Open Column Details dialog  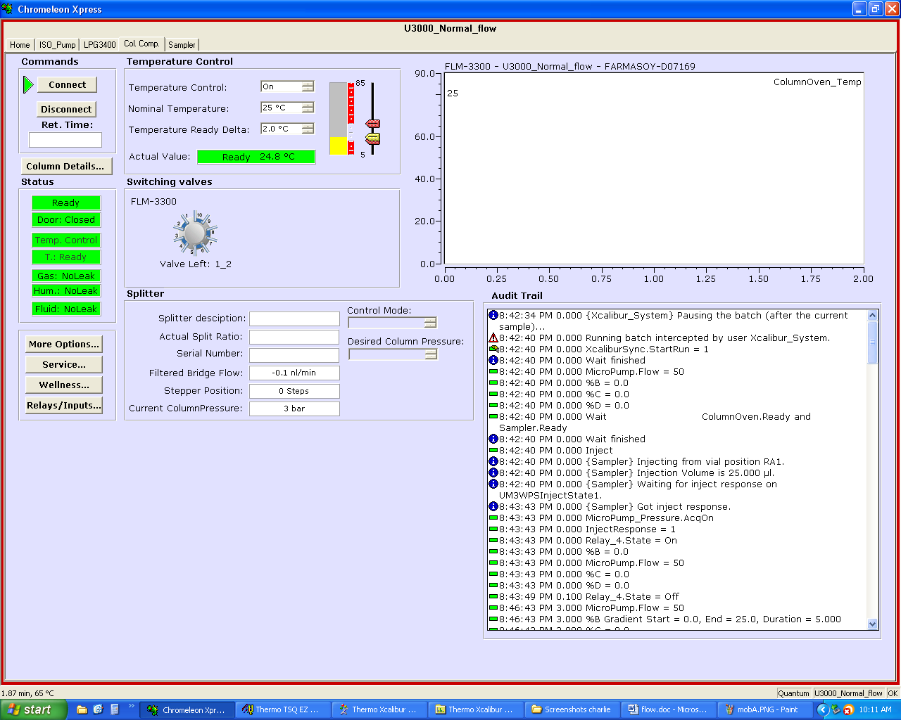[65, 167]
